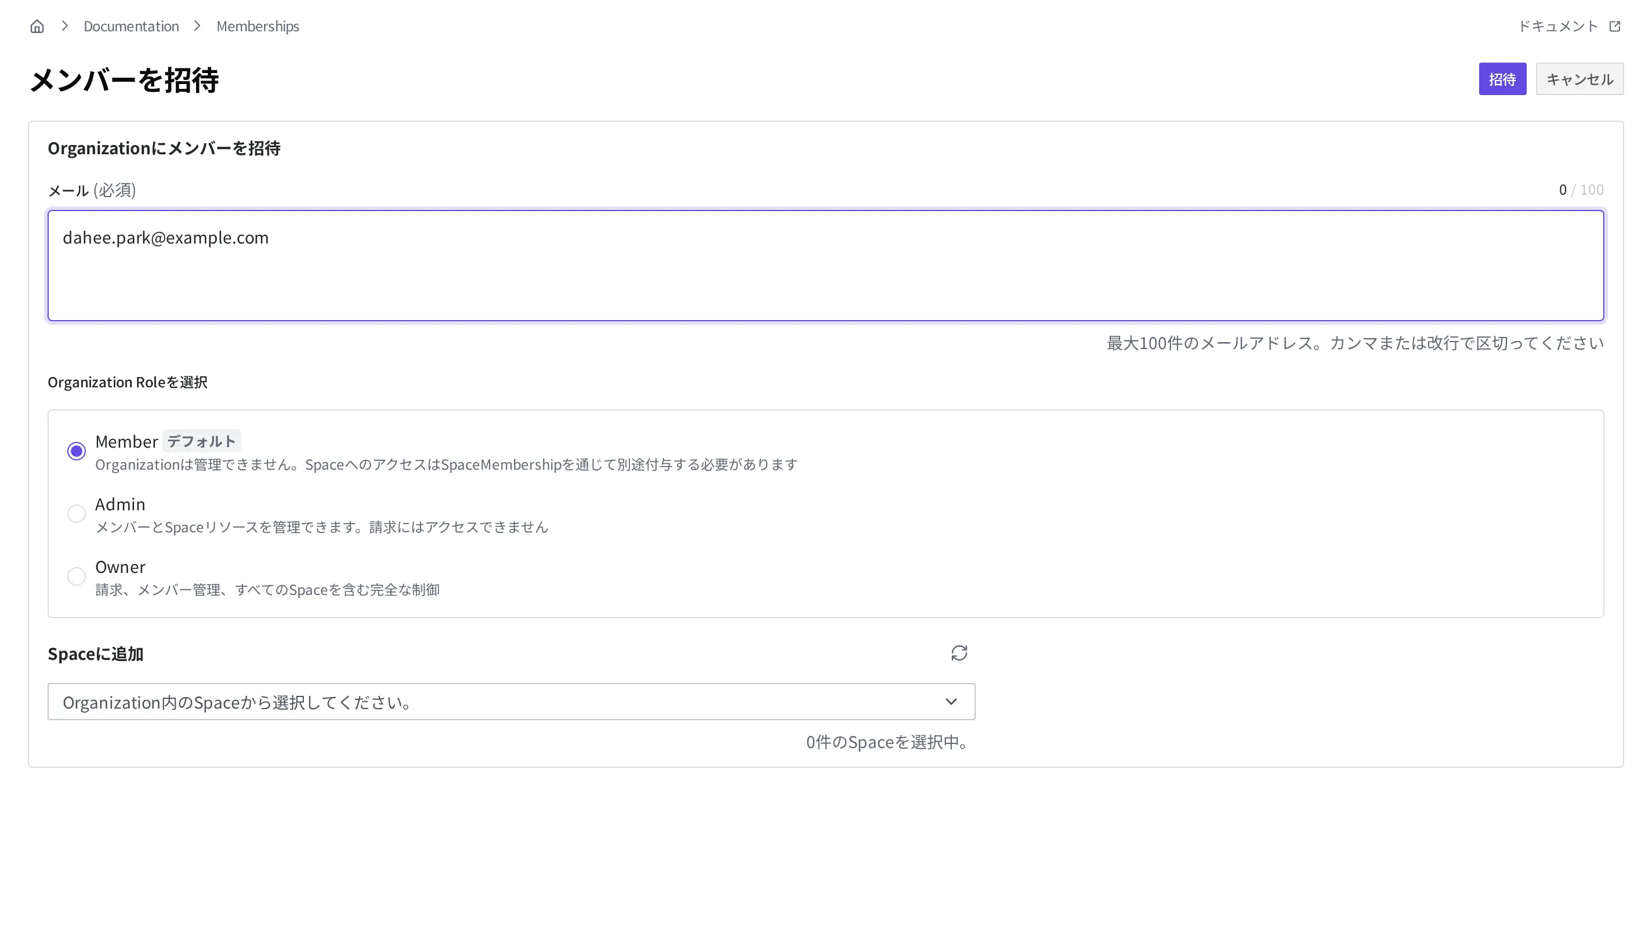Open Memberships breadcrumb link

point(258,26)
